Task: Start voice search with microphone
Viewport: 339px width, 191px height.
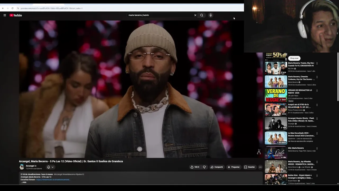Action: [211, 15]
